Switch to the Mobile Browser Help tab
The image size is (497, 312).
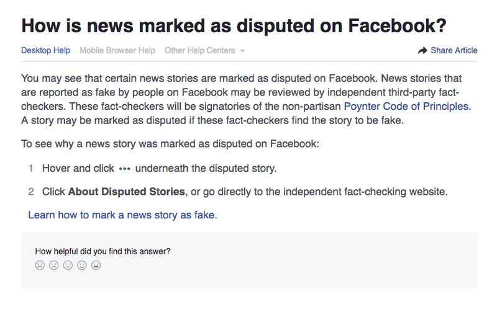tap(117, 51)
